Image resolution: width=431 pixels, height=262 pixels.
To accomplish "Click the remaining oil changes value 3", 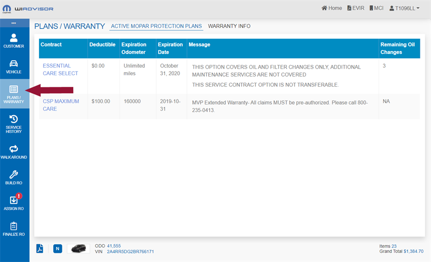I will (384, 65).
